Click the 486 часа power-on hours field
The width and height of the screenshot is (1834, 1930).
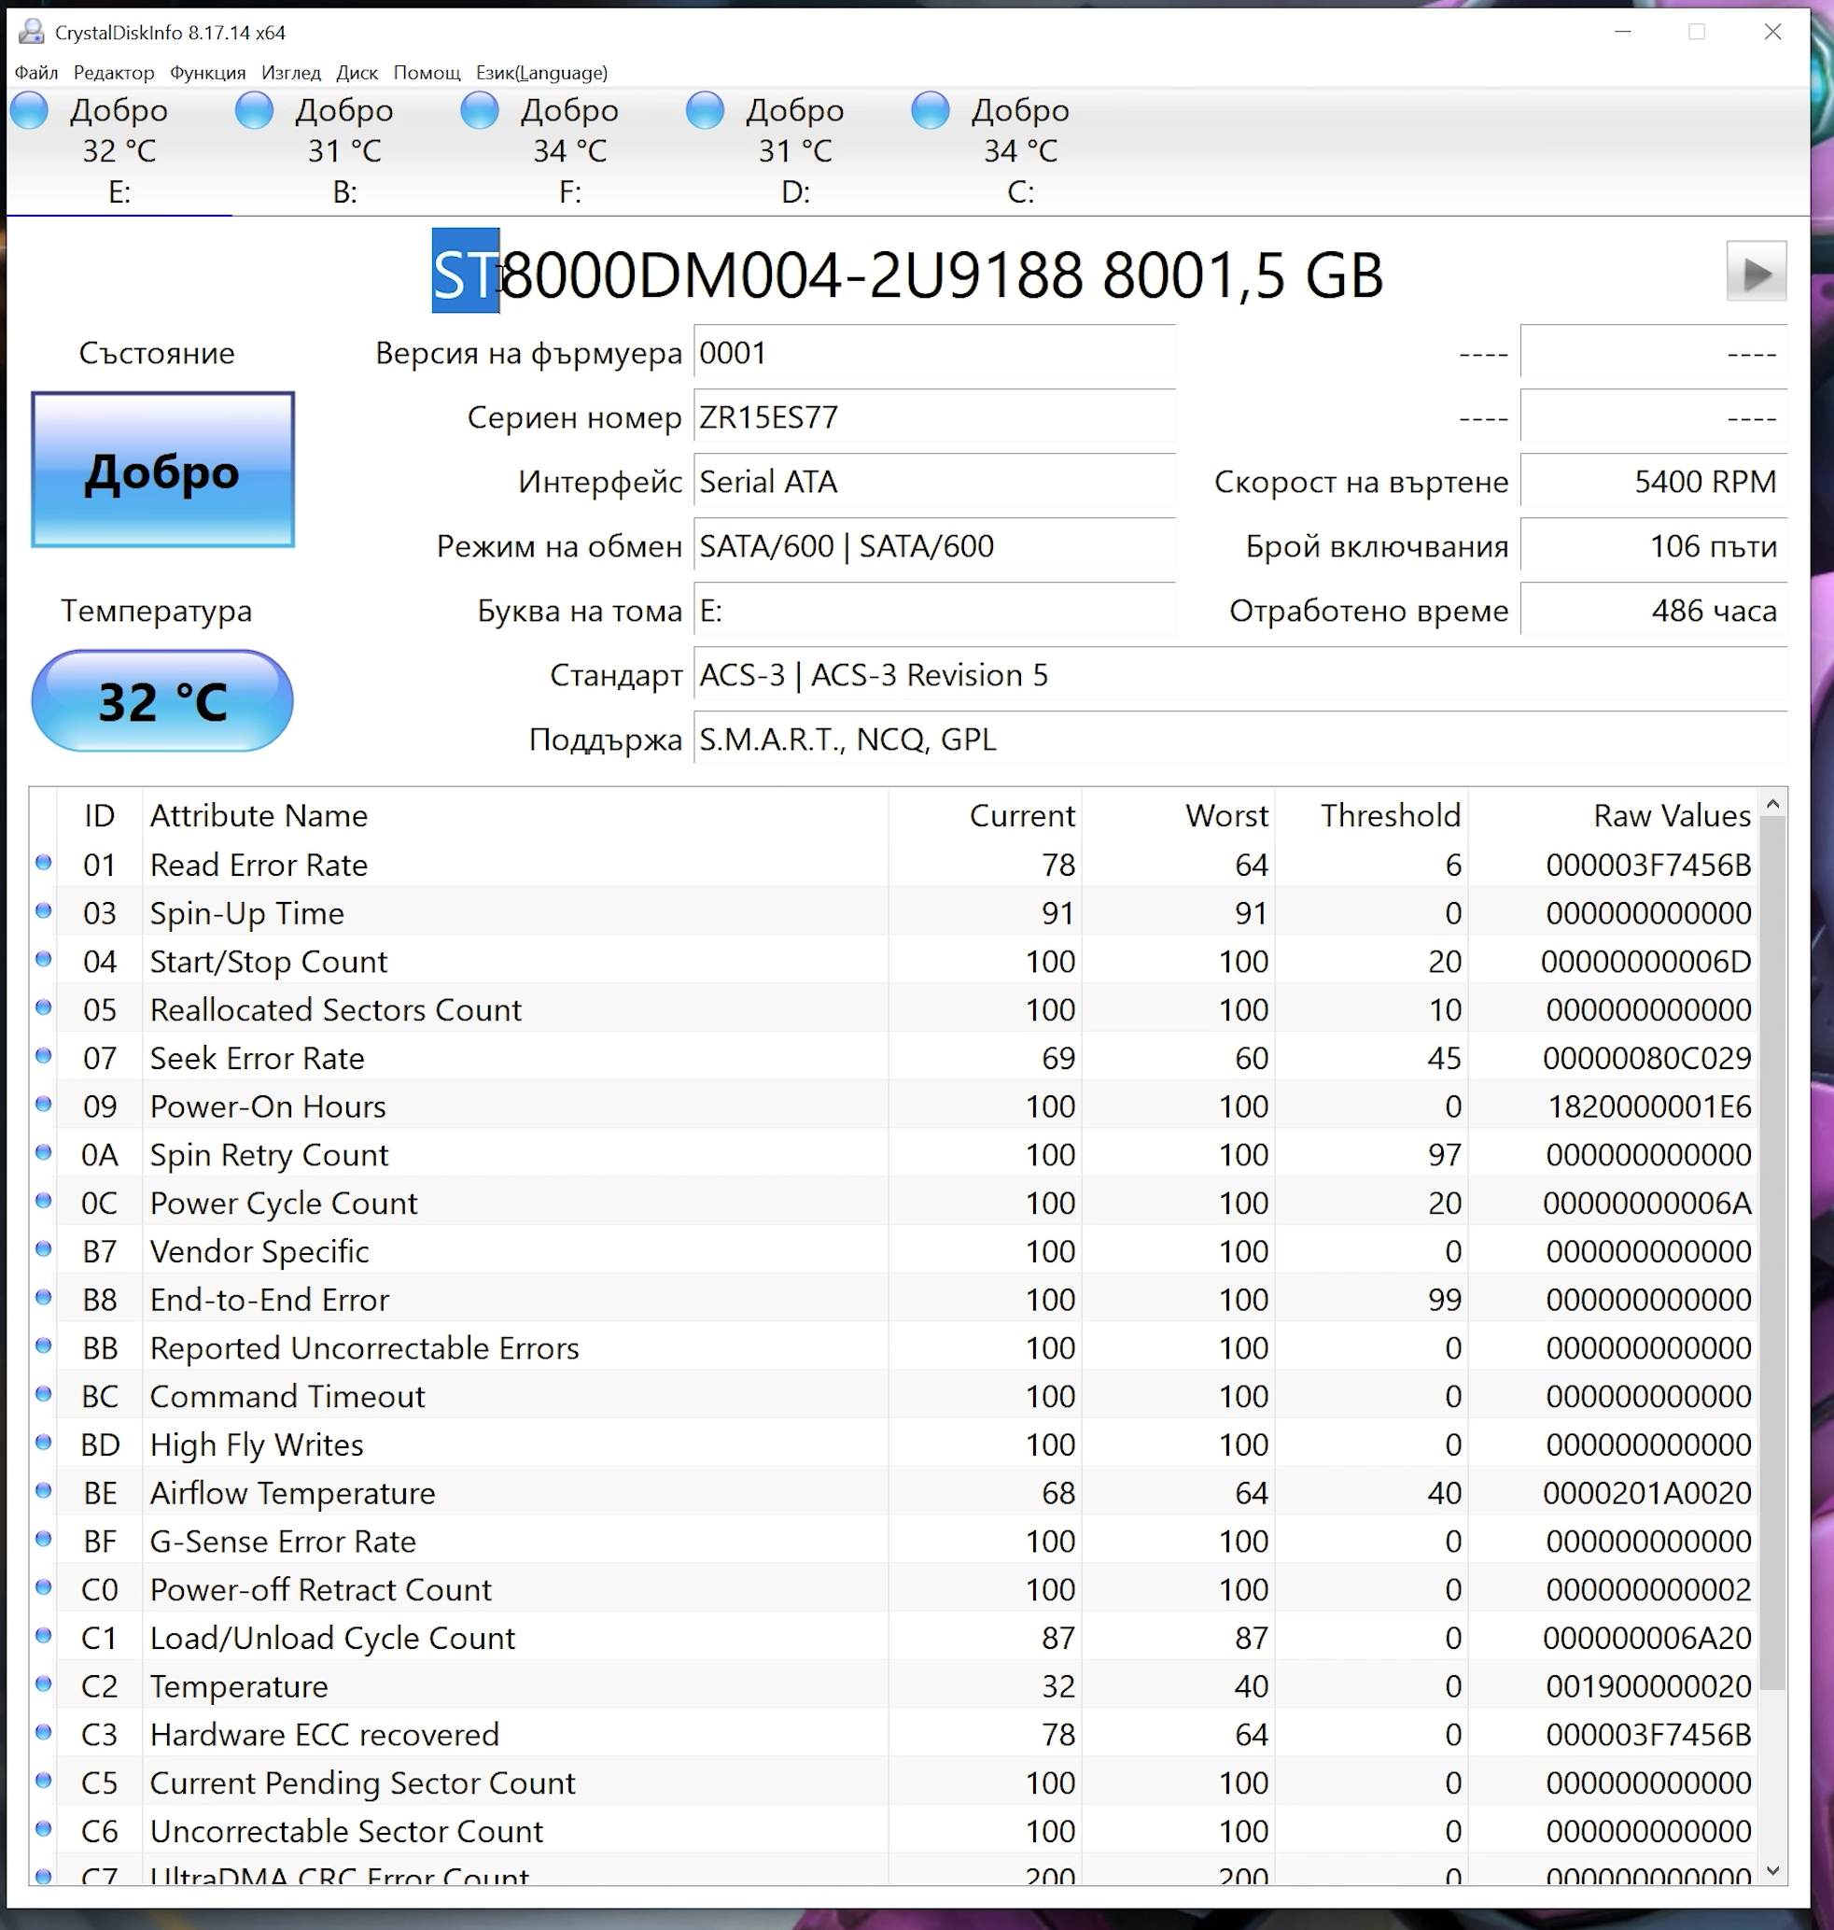click(x=1653, y=611)
